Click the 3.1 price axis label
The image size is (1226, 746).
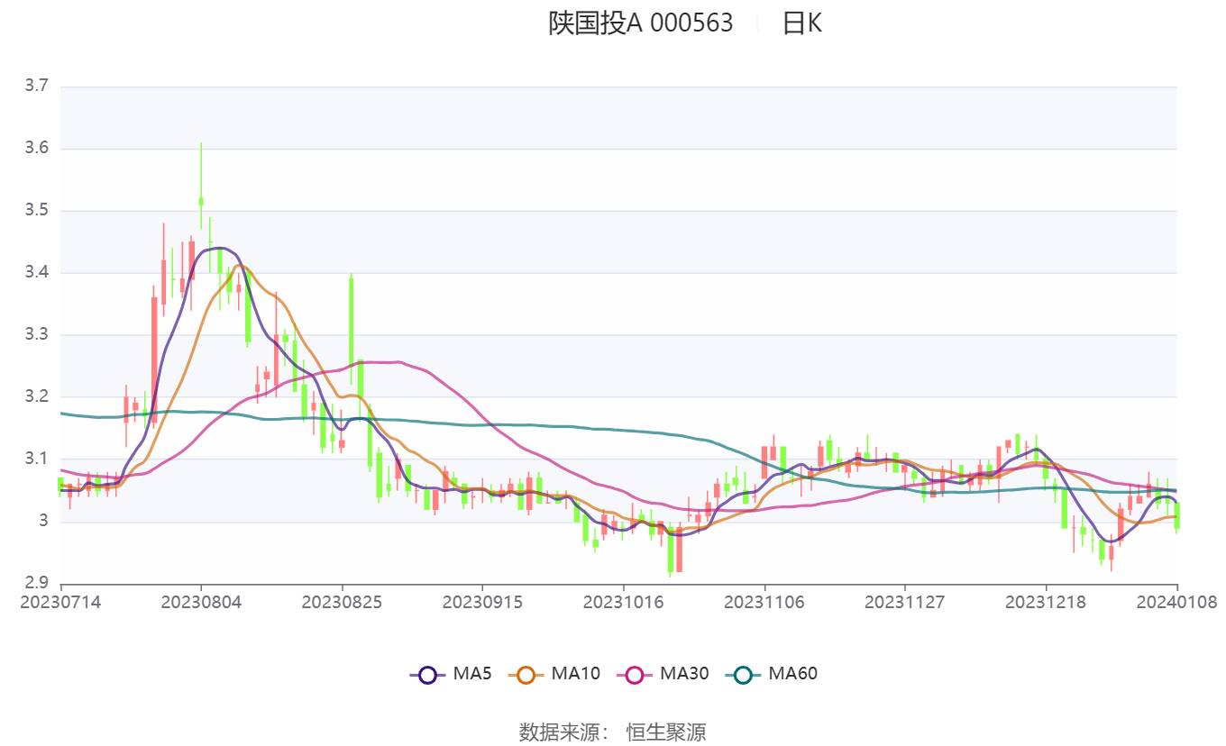click(36, 459)
